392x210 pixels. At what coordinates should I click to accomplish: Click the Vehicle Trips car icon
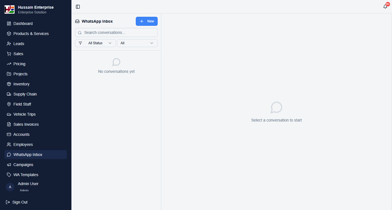9,114
